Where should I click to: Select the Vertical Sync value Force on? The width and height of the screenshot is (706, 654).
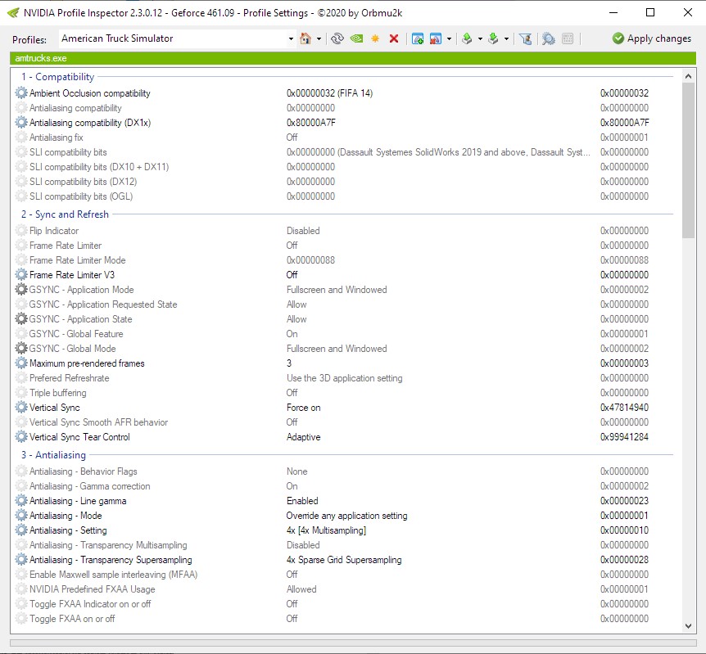click(304, 408)
